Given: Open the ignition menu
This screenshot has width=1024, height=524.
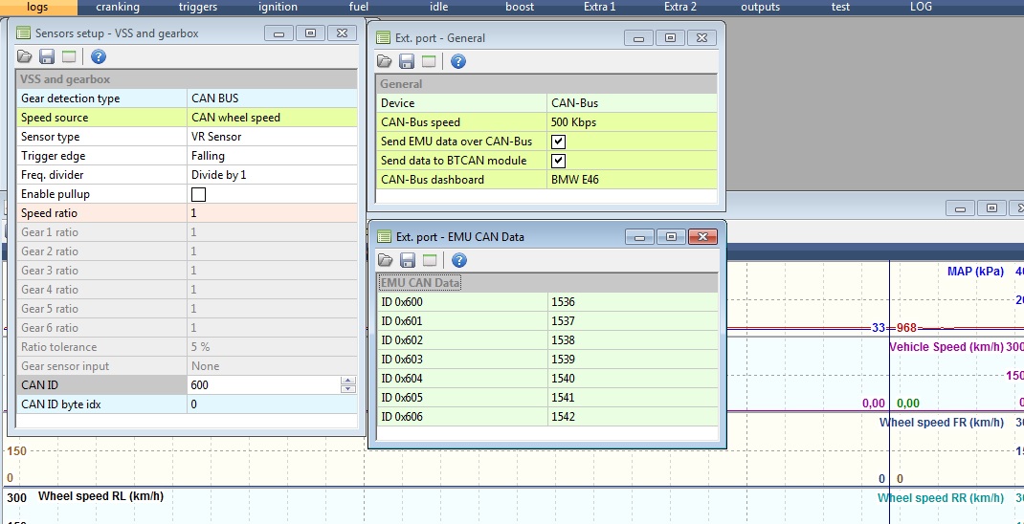Looking at the screenshot, I should [x=278, y=7].
